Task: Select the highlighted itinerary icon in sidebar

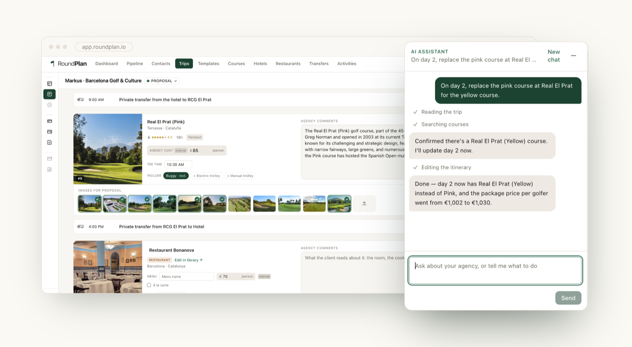Action: click(49, 94)
